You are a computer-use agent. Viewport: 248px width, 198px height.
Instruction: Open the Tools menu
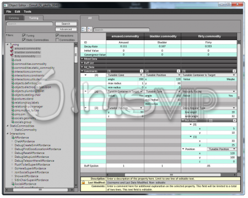coord(28,12)
